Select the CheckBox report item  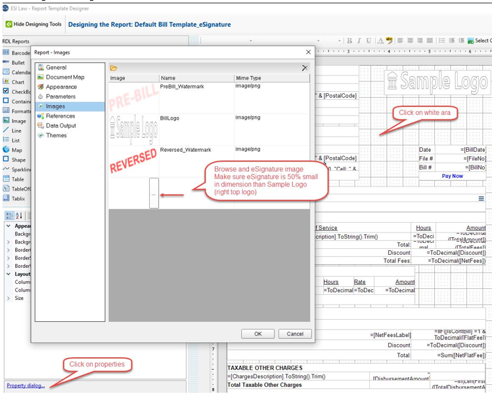16,92
